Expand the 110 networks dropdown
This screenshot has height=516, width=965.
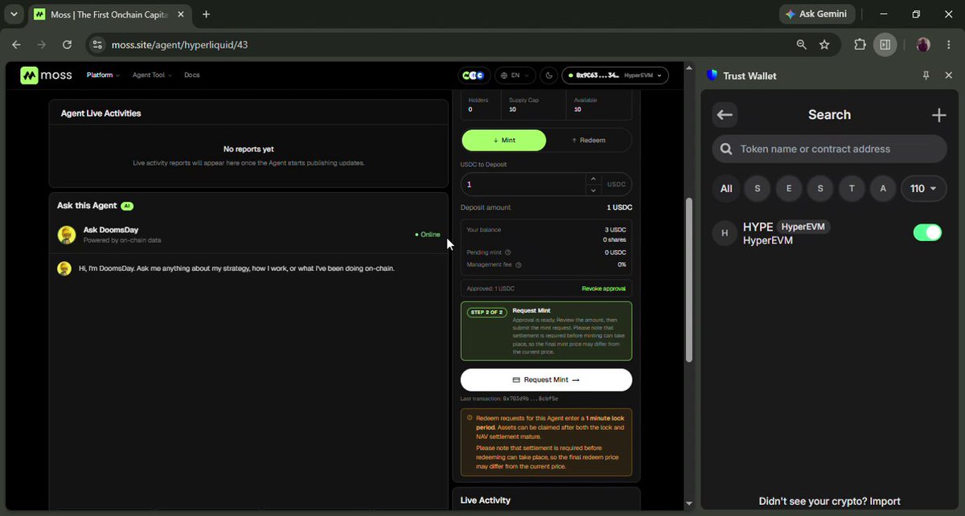[923, 189]
